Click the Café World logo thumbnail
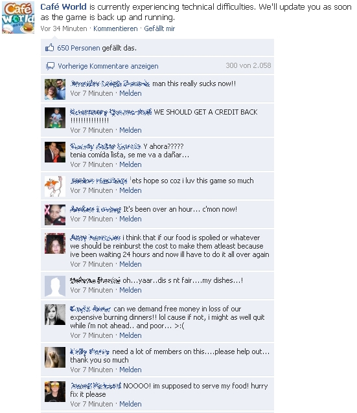 pos(18,17)
